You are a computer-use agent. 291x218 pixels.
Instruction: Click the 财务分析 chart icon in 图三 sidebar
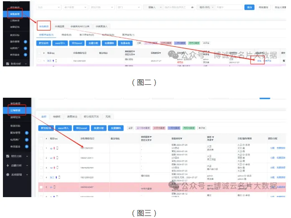pyautogui.click(x=8, y=156)
